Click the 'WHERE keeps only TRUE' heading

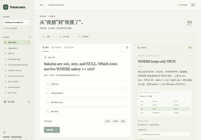(157, 61)
